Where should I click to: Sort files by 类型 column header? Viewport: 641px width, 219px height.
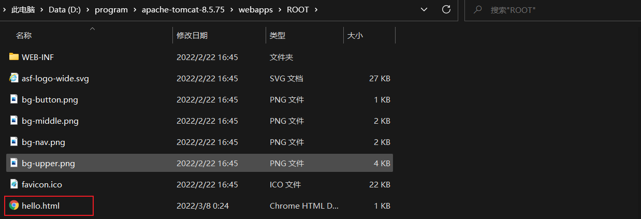(x=278, y=35)
